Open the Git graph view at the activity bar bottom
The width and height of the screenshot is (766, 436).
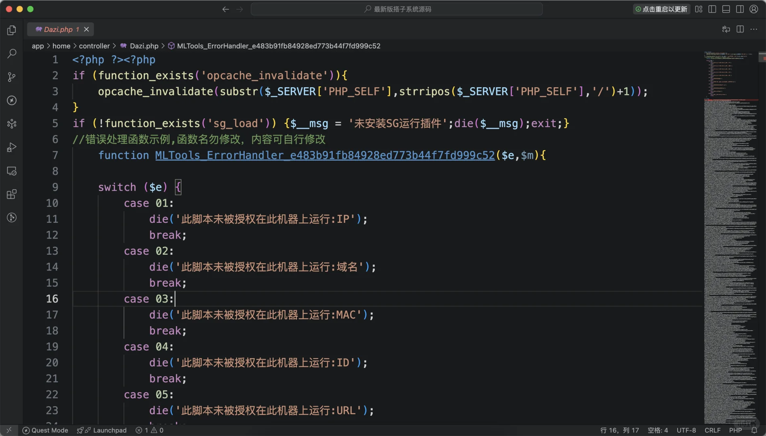pyautogui.click(x=12, y=218)
